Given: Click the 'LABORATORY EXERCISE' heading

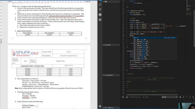Looking at the screenshot, I should 32,66.
